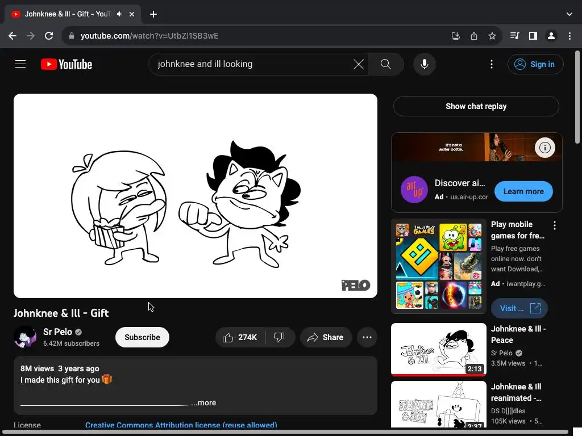Image resolution: width=582 pixels, height=436 pixels.
Task: Close the Johnknee & Ill - Gift tab
Action: (132, 14)
